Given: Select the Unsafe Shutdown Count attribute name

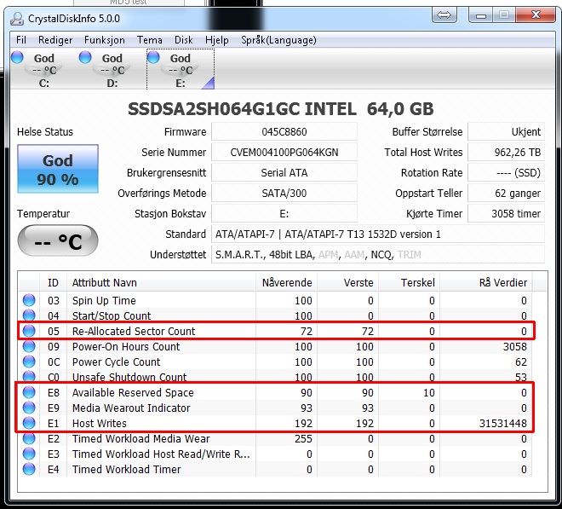Looking at the screenshot, I should coord(129,377).
